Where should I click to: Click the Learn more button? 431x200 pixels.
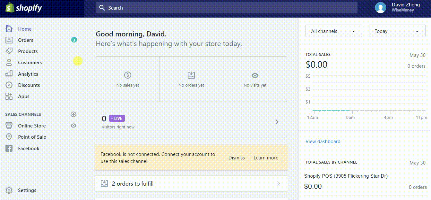(x=266, y=158)
